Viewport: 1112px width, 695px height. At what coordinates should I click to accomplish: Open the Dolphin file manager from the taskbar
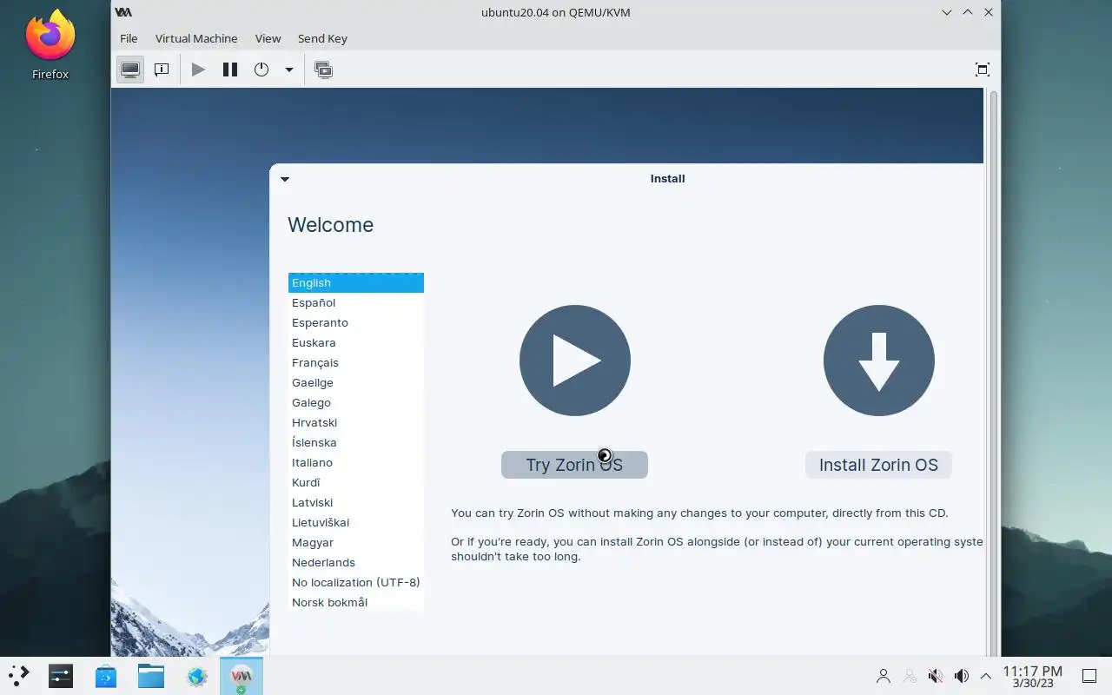pos(151,675)
